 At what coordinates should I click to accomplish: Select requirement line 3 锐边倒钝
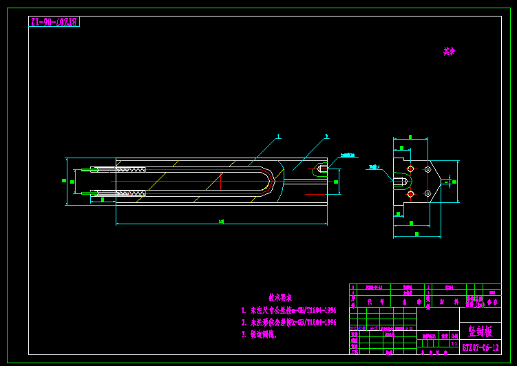(259, 334)
